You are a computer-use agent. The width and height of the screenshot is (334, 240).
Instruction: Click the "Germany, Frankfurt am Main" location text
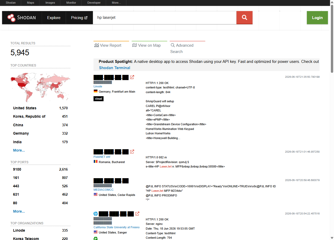pyautogui.click(x=117, y=92)
